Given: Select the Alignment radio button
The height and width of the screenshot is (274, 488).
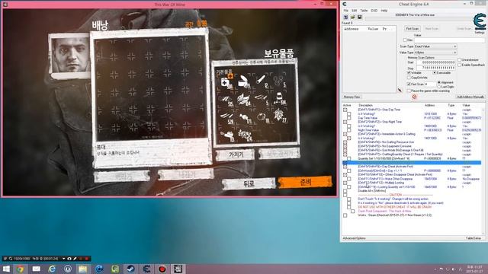Looking at the screenshot, I should pos(439,83).
